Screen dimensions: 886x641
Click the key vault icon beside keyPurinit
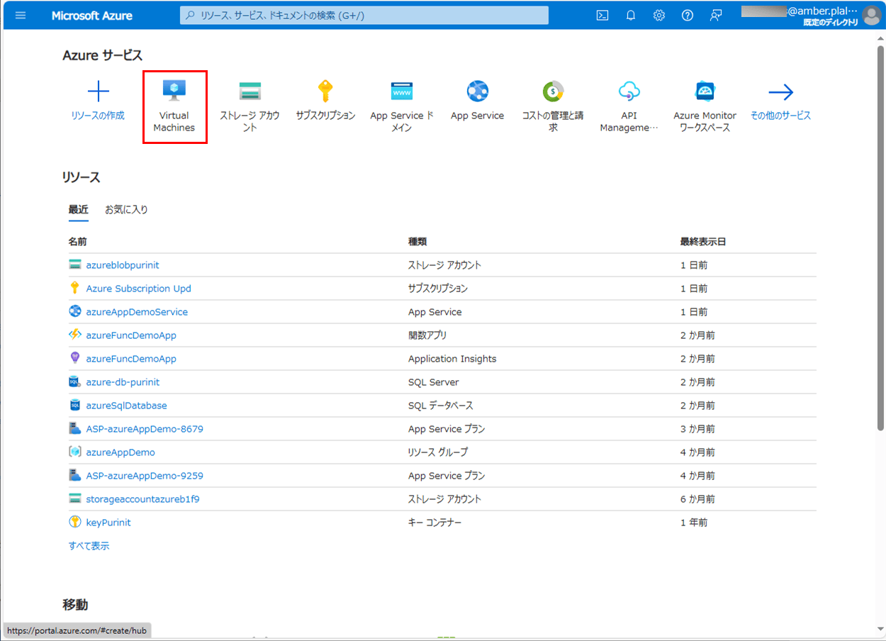(75, 522)
